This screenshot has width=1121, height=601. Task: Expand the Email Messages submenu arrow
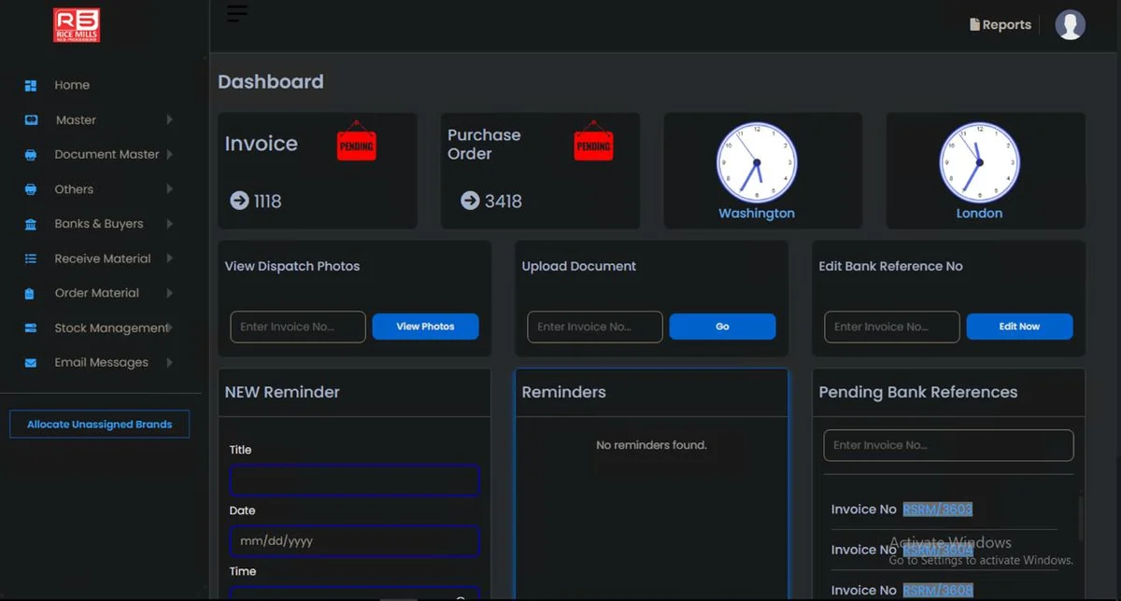[169, 362]
